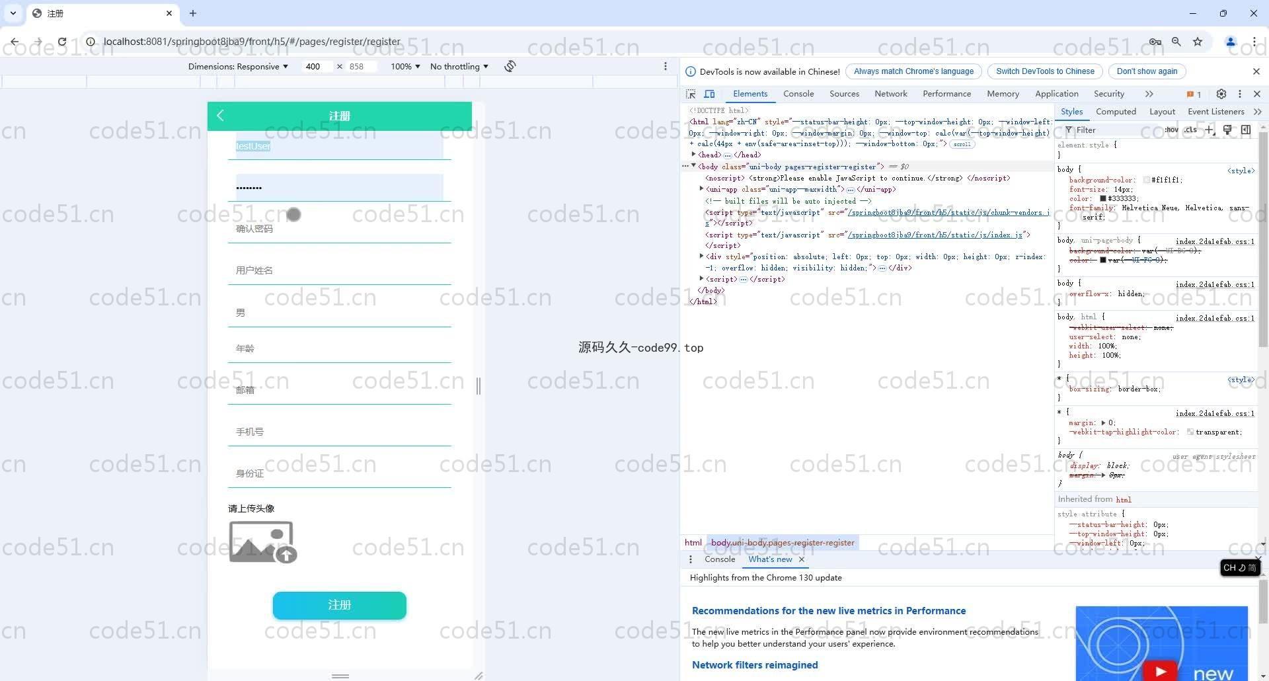Open the Chrome profile icon
1269x681 pixels.
(x=1231, y=42)
